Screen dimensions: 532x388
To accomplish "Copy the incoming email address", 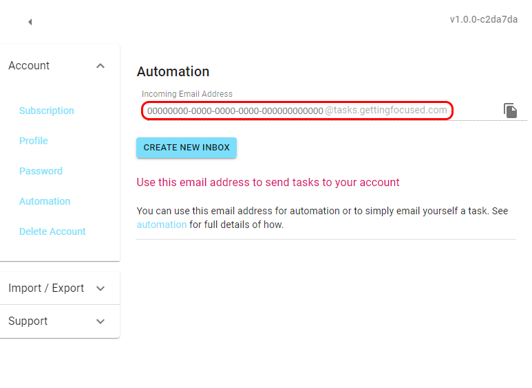I will click(510, 111).
